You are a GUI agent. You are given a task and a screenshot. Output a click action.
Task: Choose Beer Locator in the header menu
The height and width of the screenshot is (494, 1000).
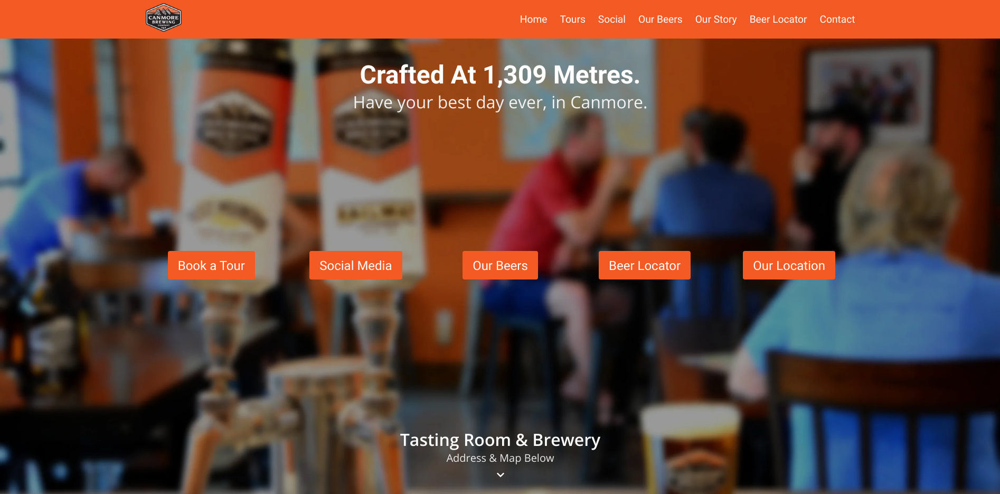(778, 20)
